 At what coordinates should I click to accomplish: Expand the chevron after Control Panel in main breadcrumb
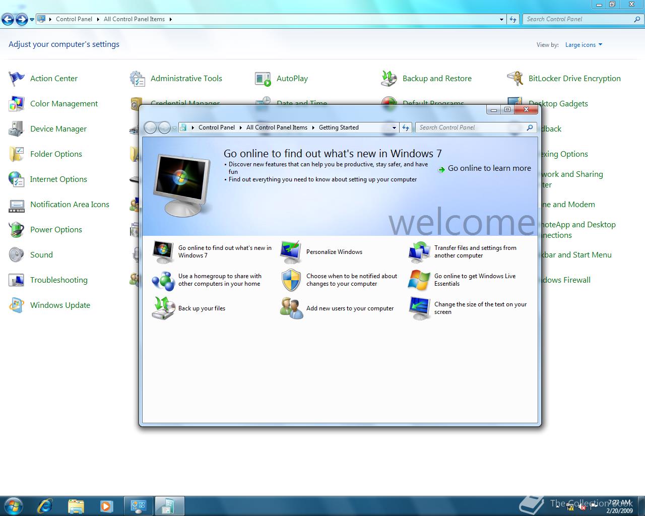pos(98,19)
